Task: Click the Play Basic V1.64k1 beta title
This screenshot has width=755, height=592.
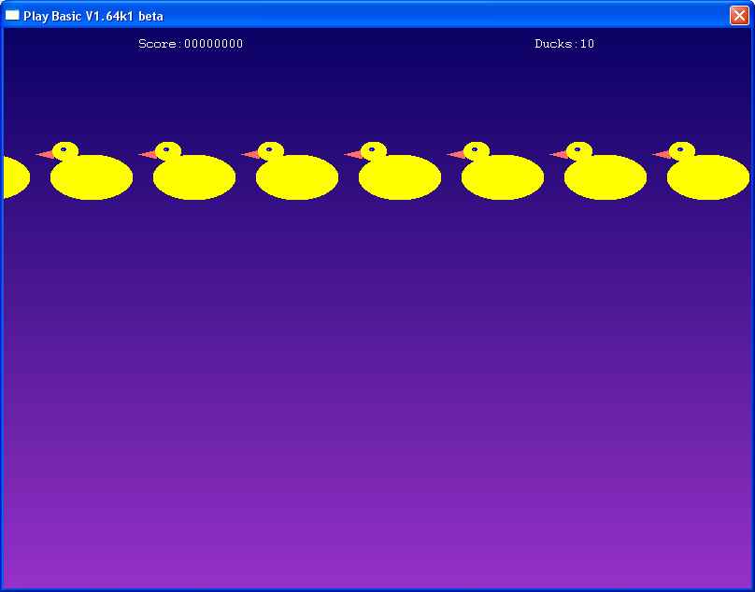Action: (x=93, y=17)
